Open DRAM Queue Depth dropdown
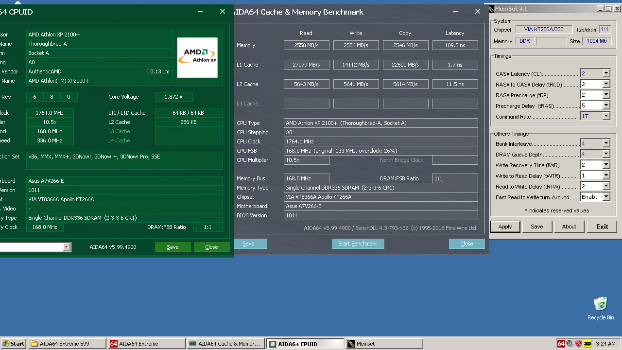The image size is (622, 350). pyautogui.click(x=606, y=154)
